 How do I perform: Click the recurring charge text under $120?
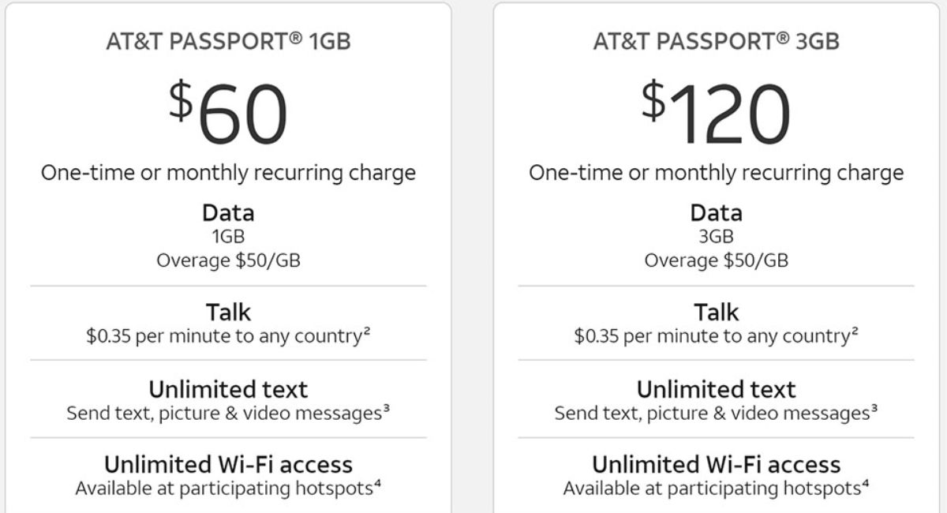tap(716, 173)
